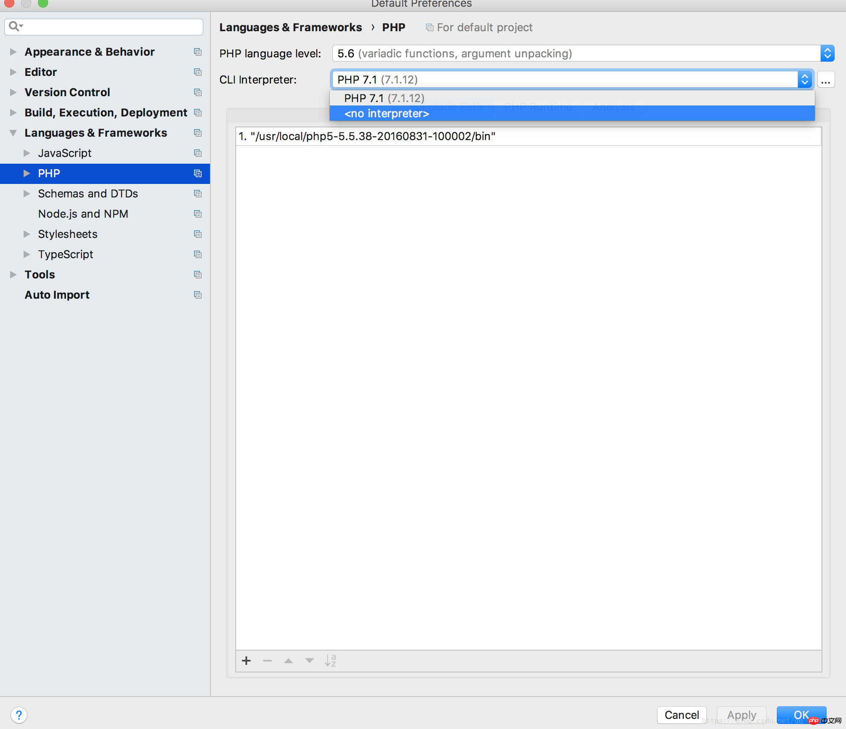Click the project-level icon beside PHP item
The height and width of the screenshot is (729, 846).
[x=197, y=173]
